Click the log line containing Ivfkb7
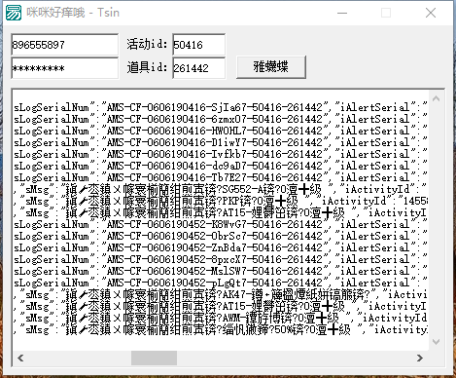Screen dimensions: 456x378 coord(221,154)
